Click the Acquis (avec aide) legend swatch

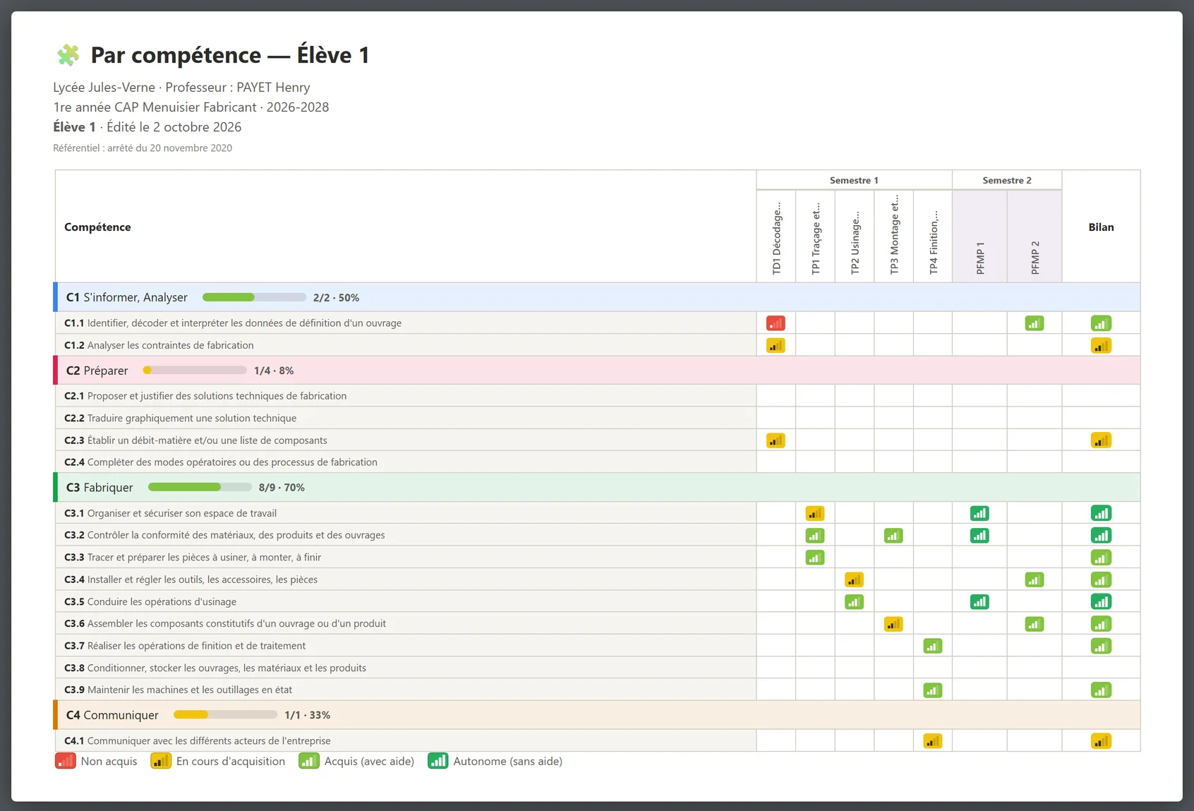(x=309, y=761)
